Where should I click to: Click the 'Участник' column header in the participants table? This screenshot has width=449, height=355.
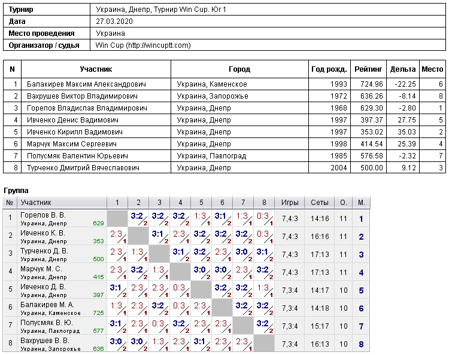pyautogui.click(x=96, y=69)
